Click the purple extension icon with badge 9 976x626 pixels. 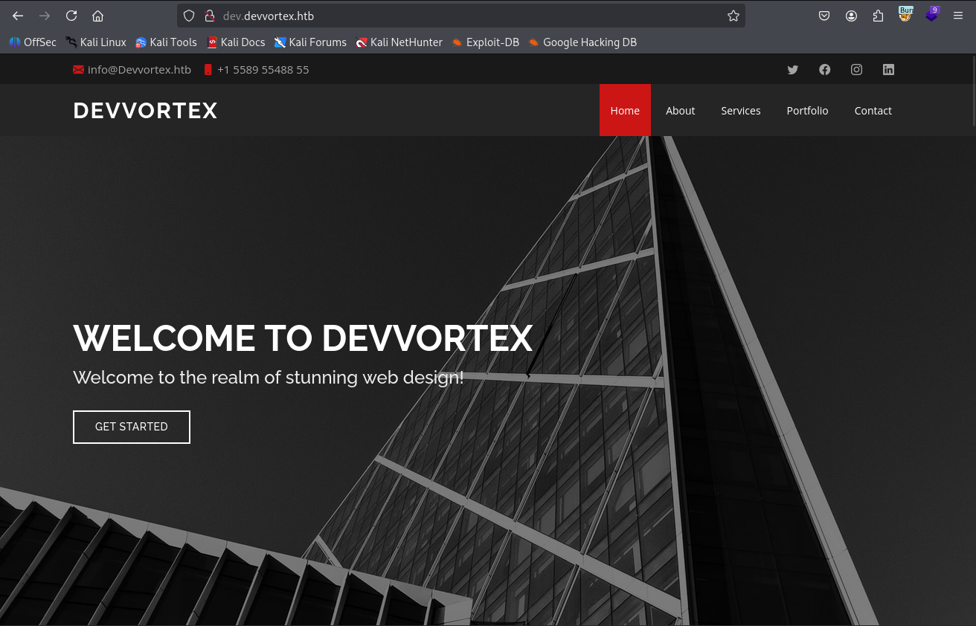click(x=932, y=14)
